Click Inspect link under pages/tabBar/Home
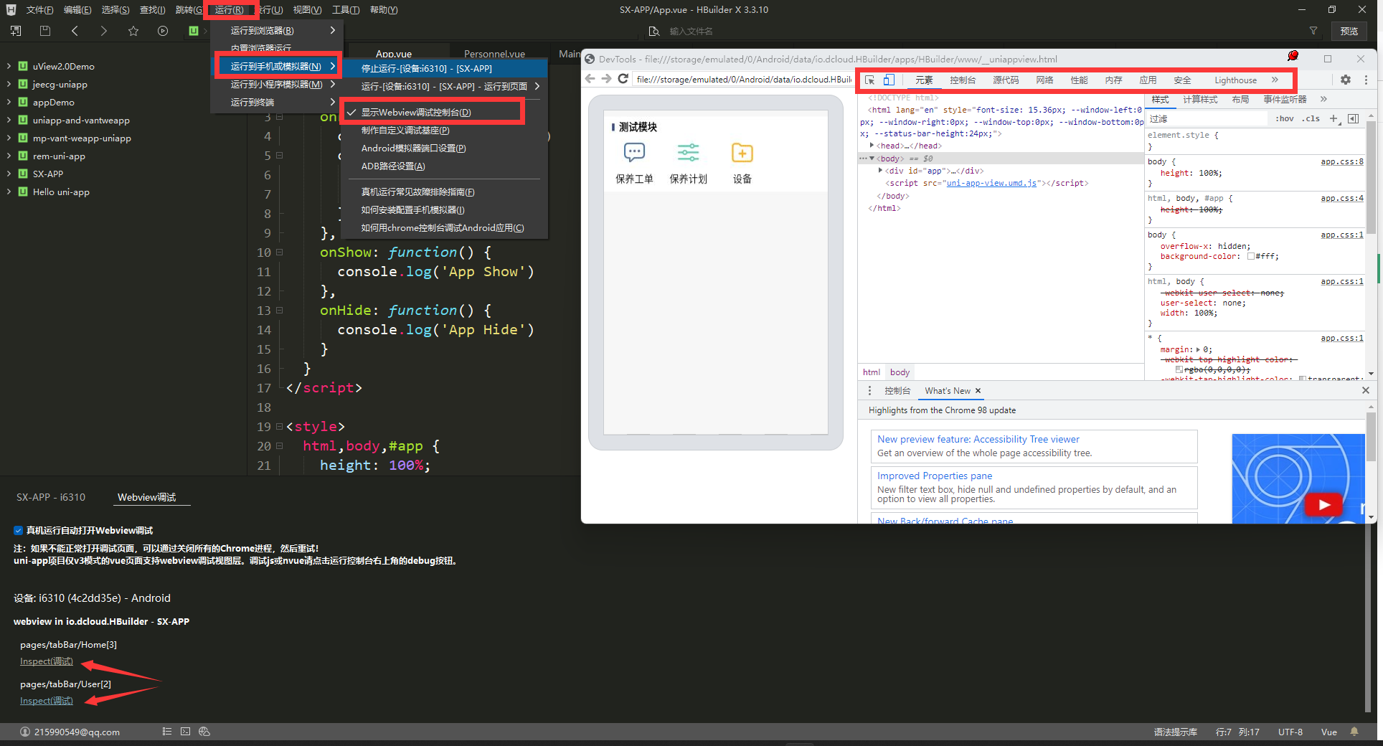 pyautogui.click(x=47, y=661)
